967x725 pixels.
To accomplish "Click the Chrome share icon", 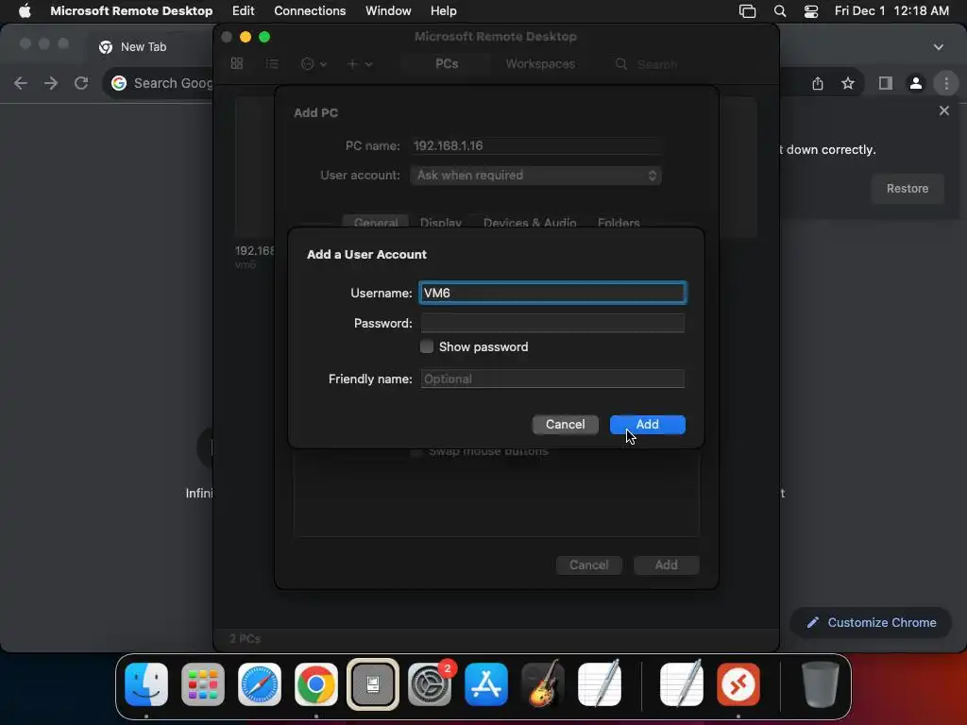I will point(818,83).
